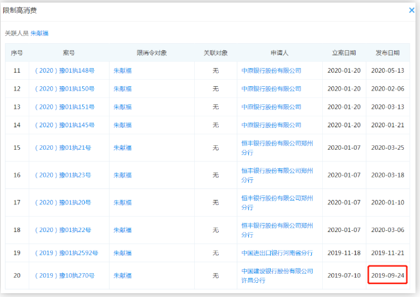The image size is (420, 297).
Task: Open case (2020)豫01执150号
Action: click(64, 89)
